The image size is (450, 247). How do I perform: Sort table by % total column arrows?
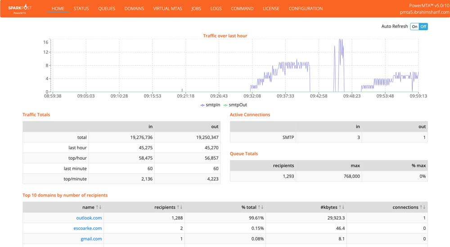(261, 207)
